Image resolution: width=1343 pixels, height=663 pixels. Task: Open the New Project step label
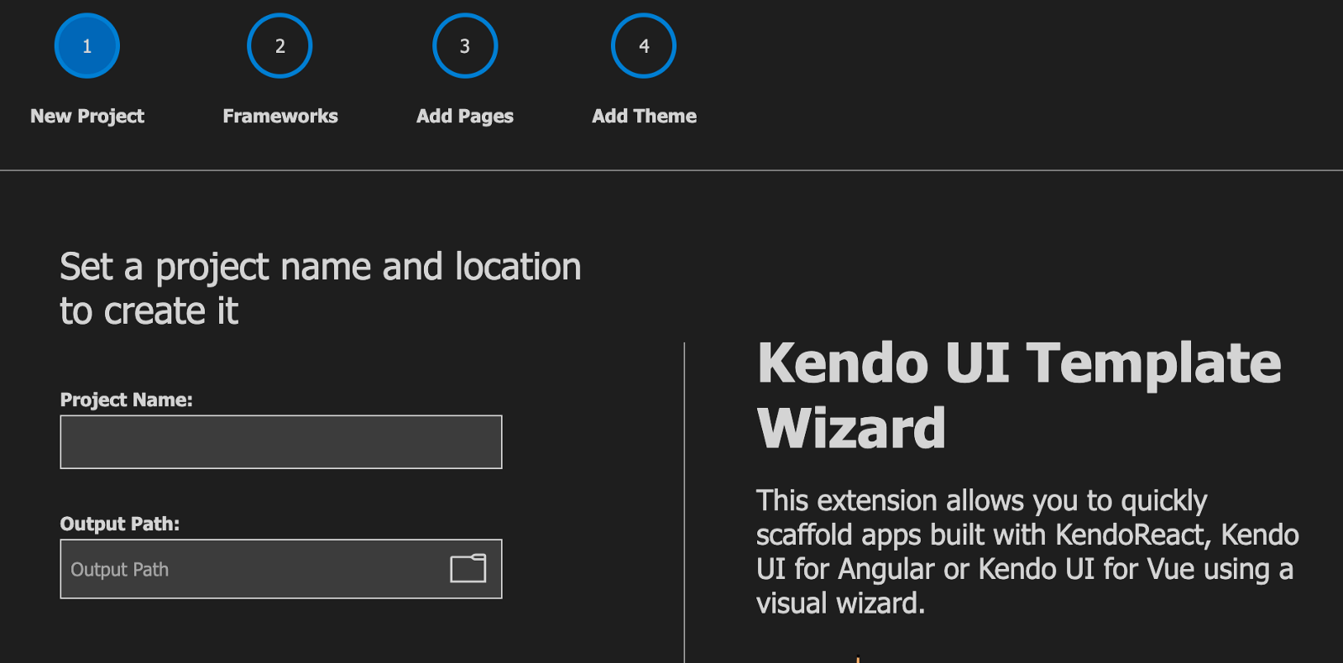point(87,116)
